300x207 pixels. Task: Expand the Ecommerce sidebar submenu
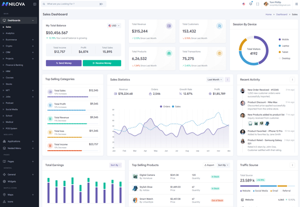click(x=33, y=40)
